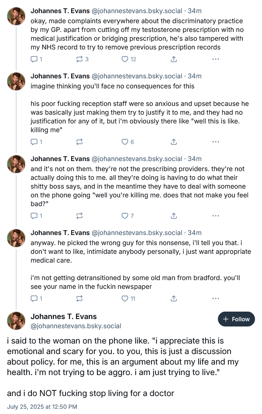This screenshot has width=262, height=414.
Task: Share the first post about GP complaints
Action: click(173, 59)
